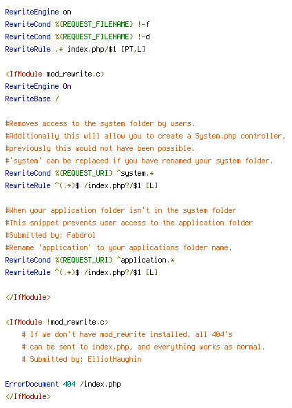The image size is (292, 408).
Task: Click the RewriteEngine On line
Action: tap(38, 86)
